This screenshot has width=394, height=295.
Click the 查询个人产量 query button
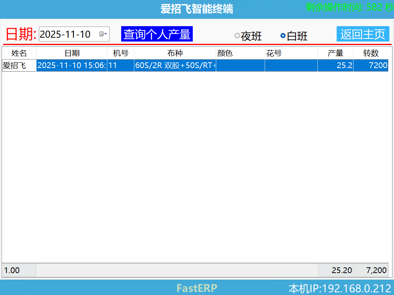[157, 34]
